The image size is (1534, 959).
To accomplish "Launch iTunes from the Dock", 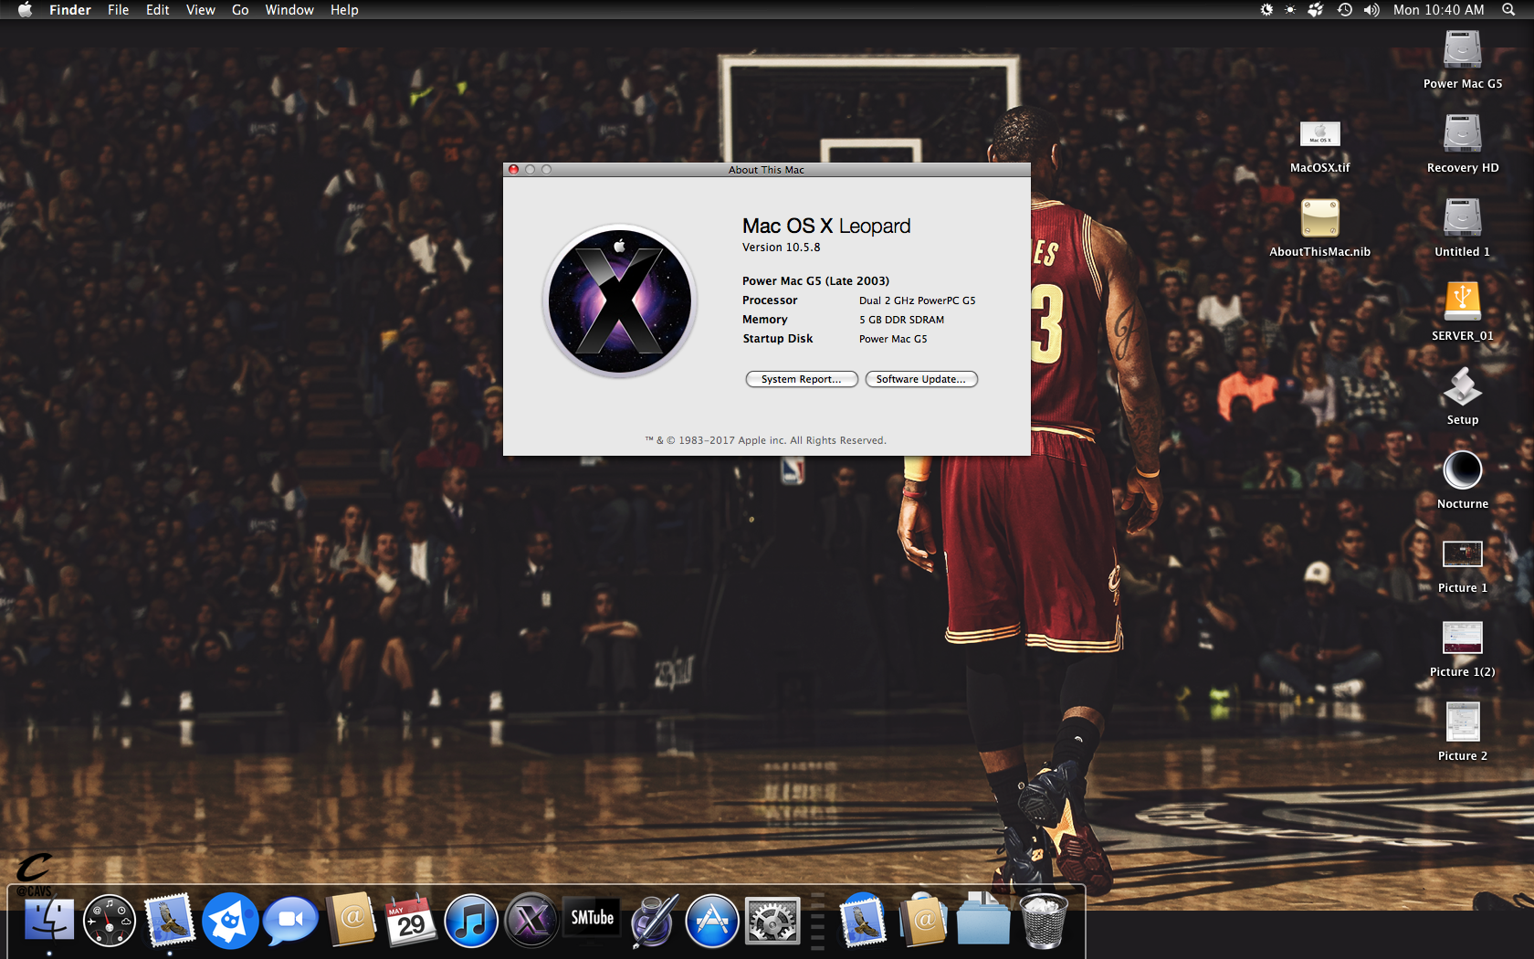I will [471, 921].
